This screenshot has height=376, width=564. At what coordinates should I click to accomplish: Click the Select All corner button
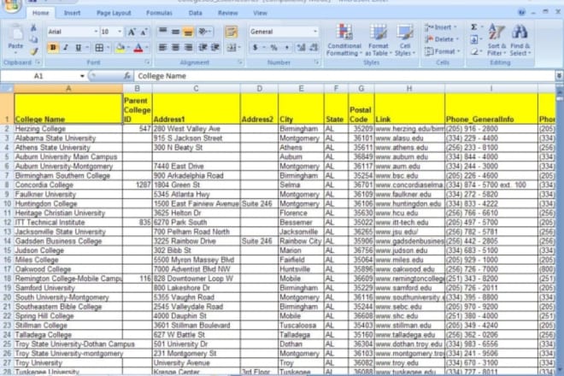(7, 89)
